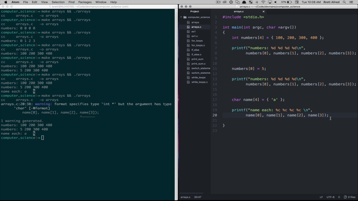The width and height of the screenshot is (358, 201).
Task: Open the ex1 file
Action: (194, 32)
